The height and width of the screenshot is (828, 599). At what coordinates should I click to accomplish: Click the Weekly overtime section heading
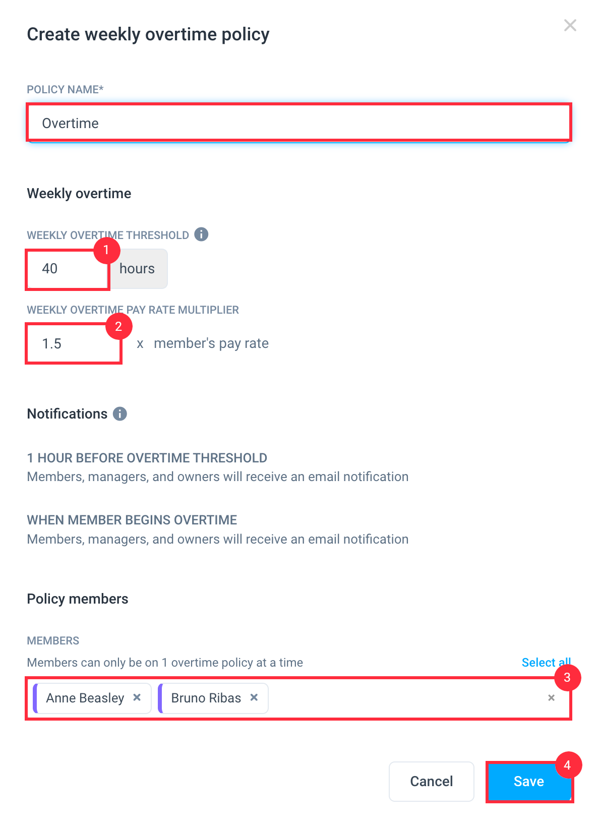79,194
